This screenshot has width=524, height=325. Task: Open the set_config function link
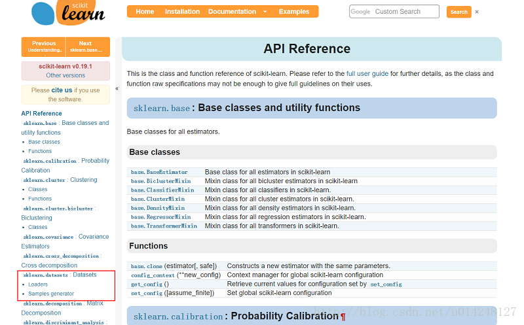coord(146,293)
